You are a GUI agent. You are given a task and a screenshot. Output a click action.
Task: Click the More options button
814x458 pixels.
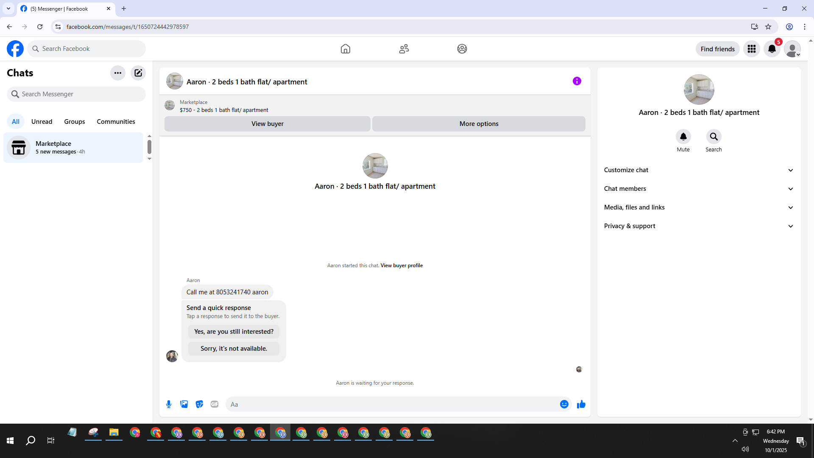coord(479,124)
